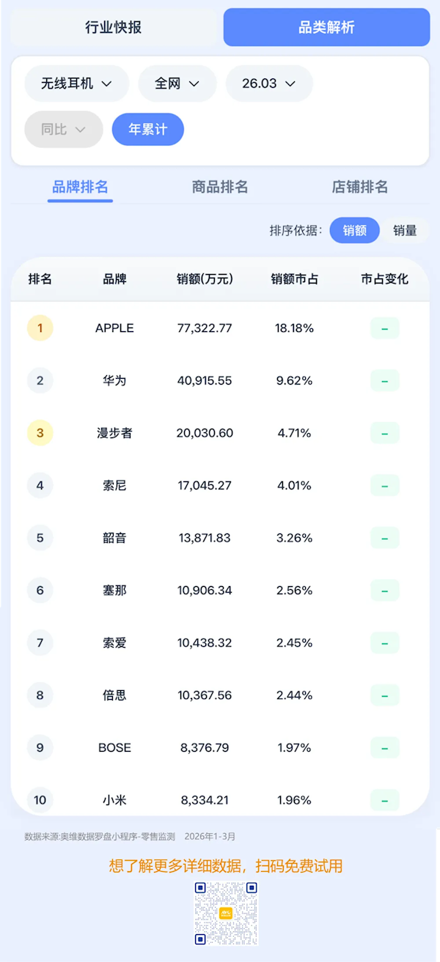Viewport: 440px width, 962px height.
Task: Toggle sort basis to 销量
Action: pyautogui.click(x=405, y=230)
